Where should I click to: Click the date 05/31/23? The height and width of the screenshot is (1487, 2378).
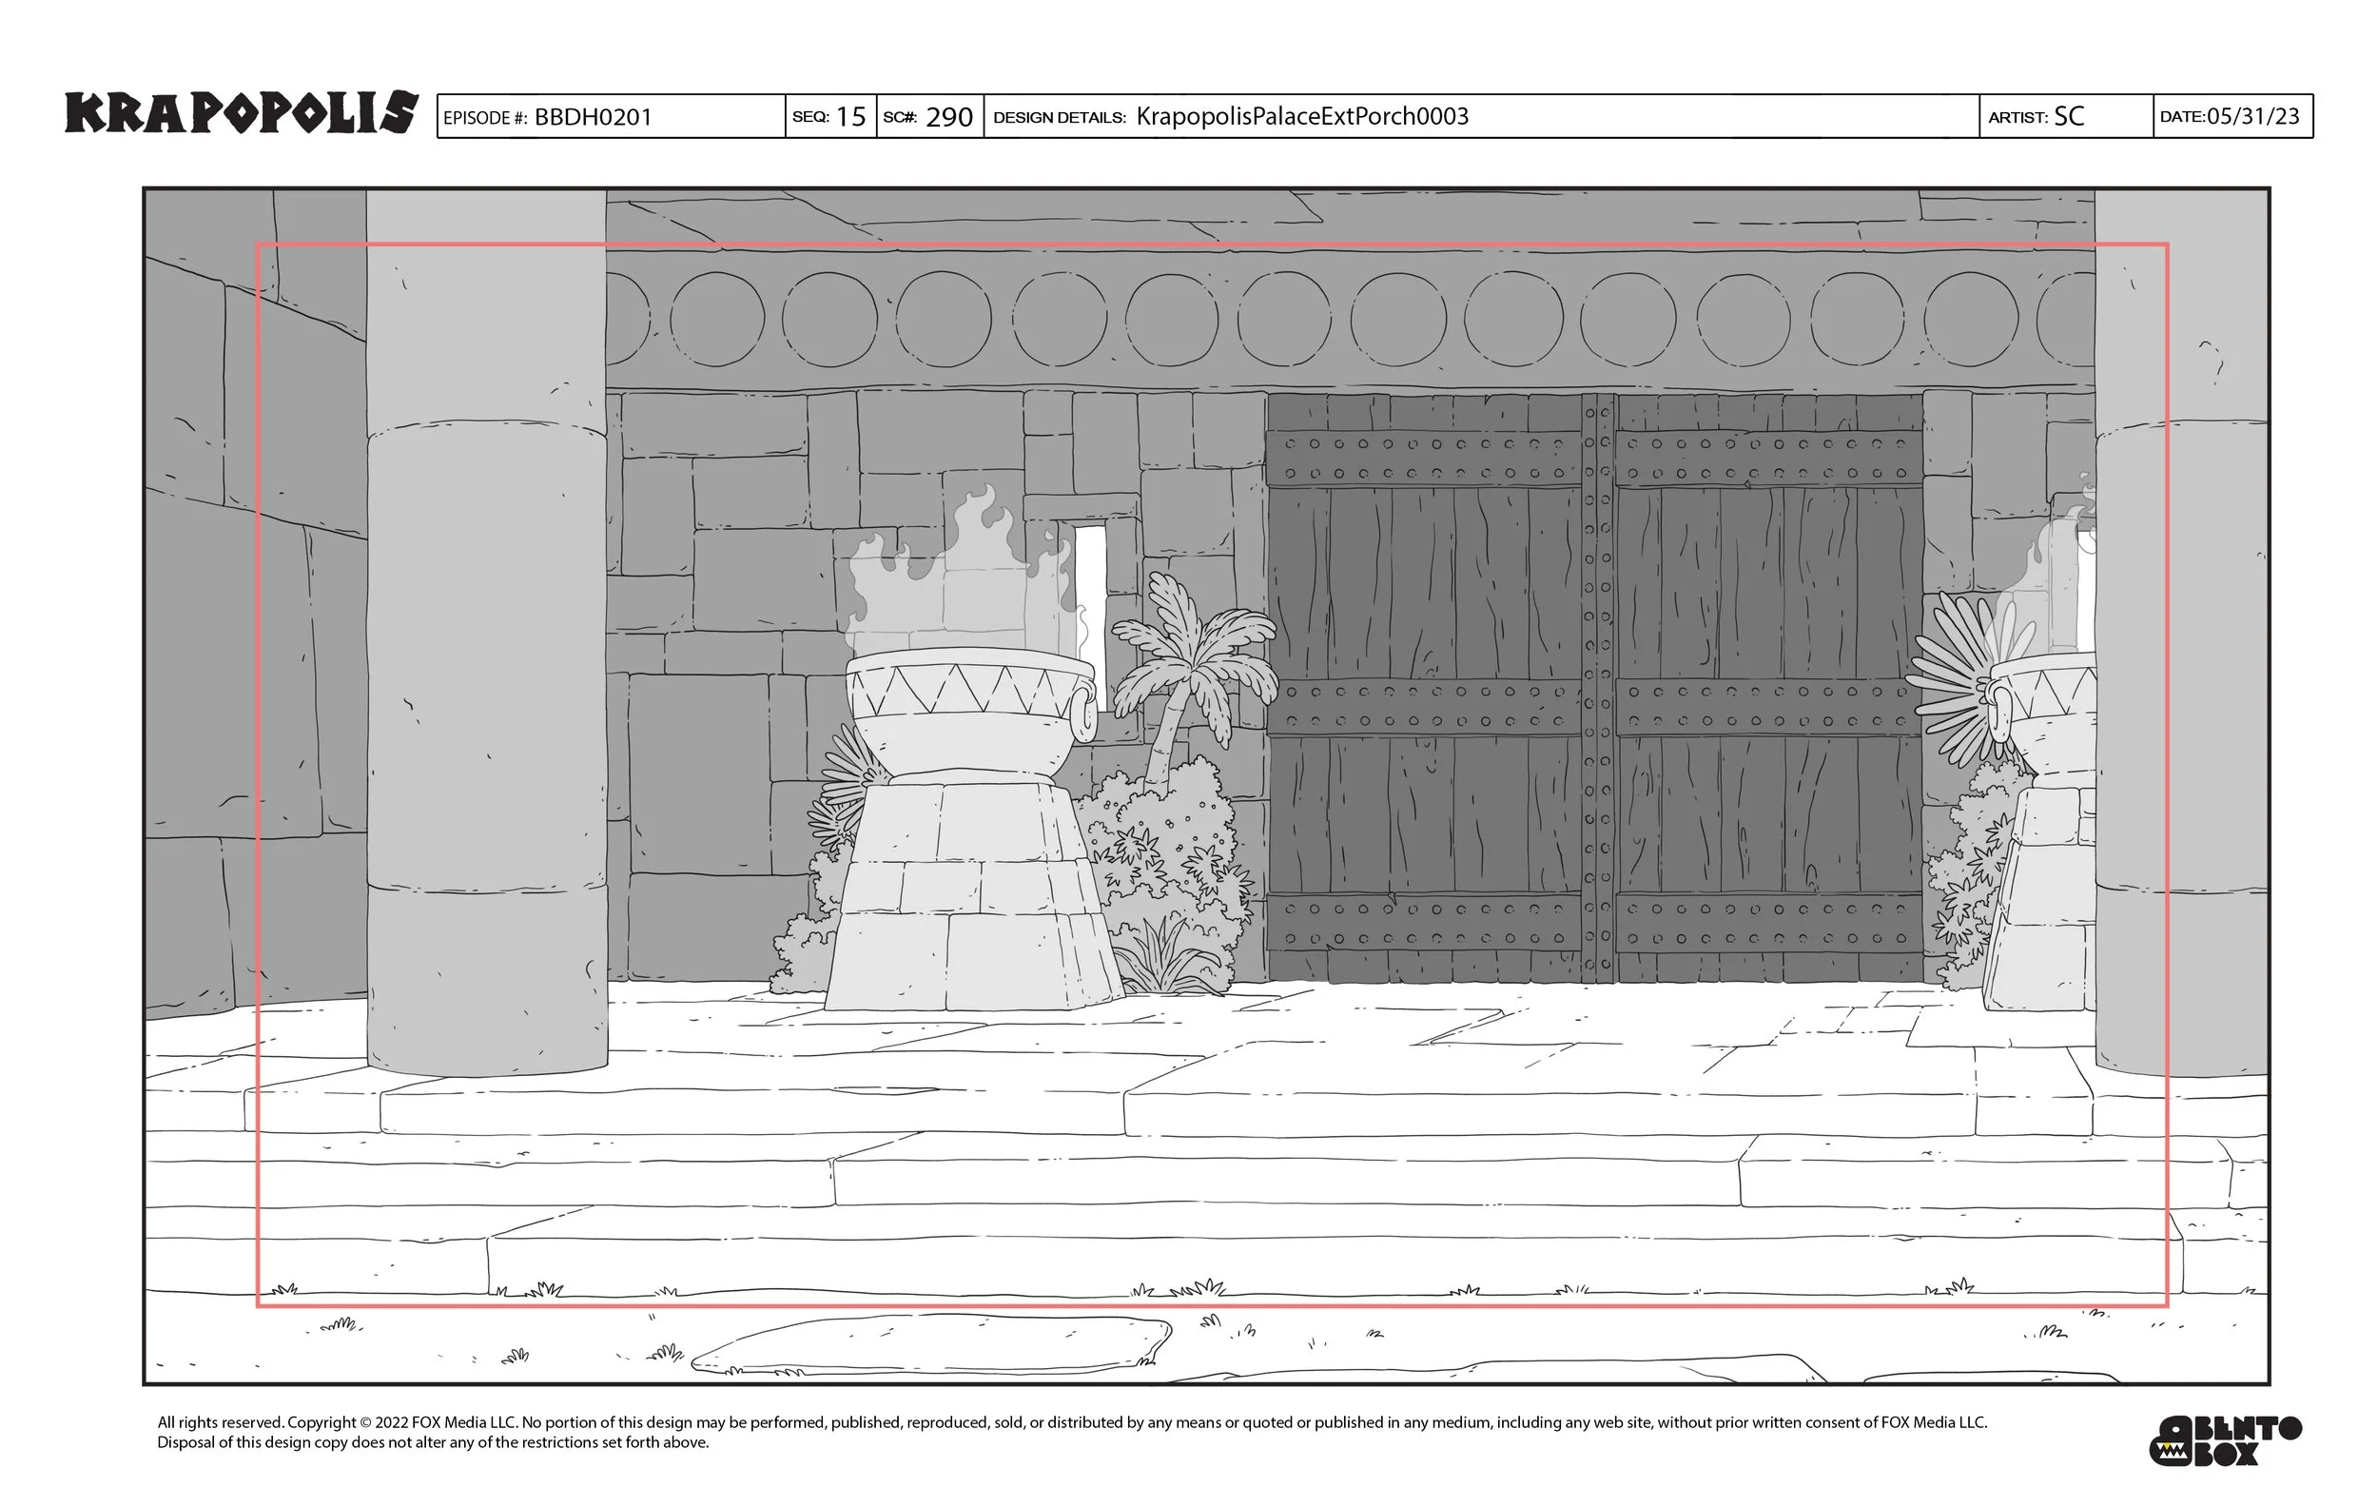point(2253,116)
